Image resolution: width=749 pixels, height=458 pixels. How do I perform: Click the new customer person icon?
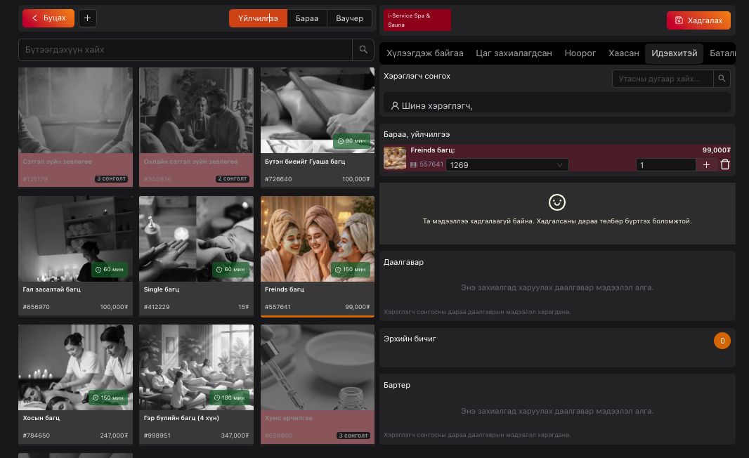[395, 105]
